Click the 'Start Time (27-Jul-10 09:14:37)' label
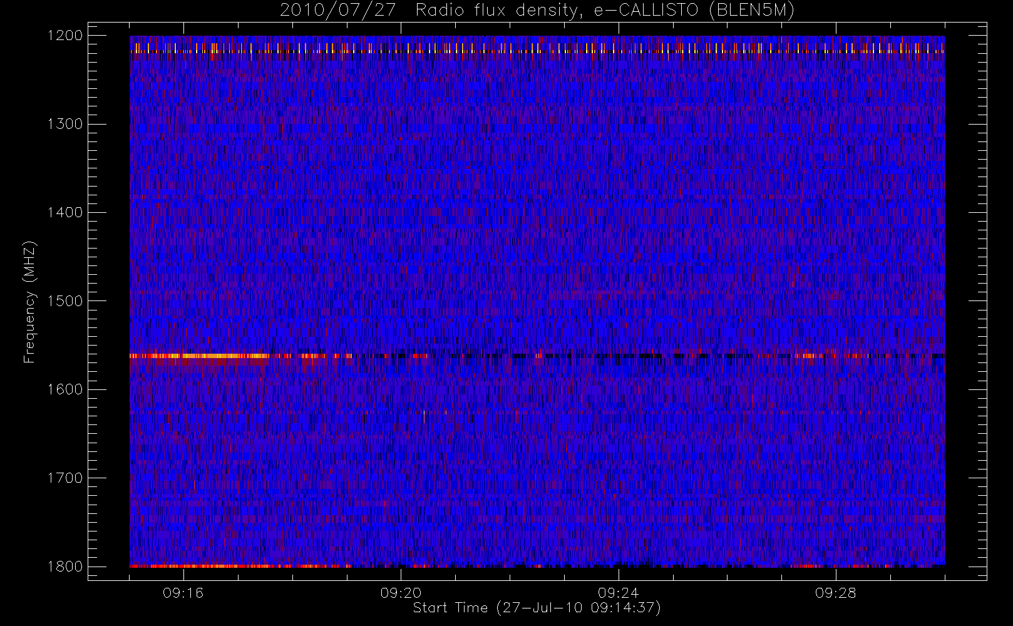 coord(537,608)
